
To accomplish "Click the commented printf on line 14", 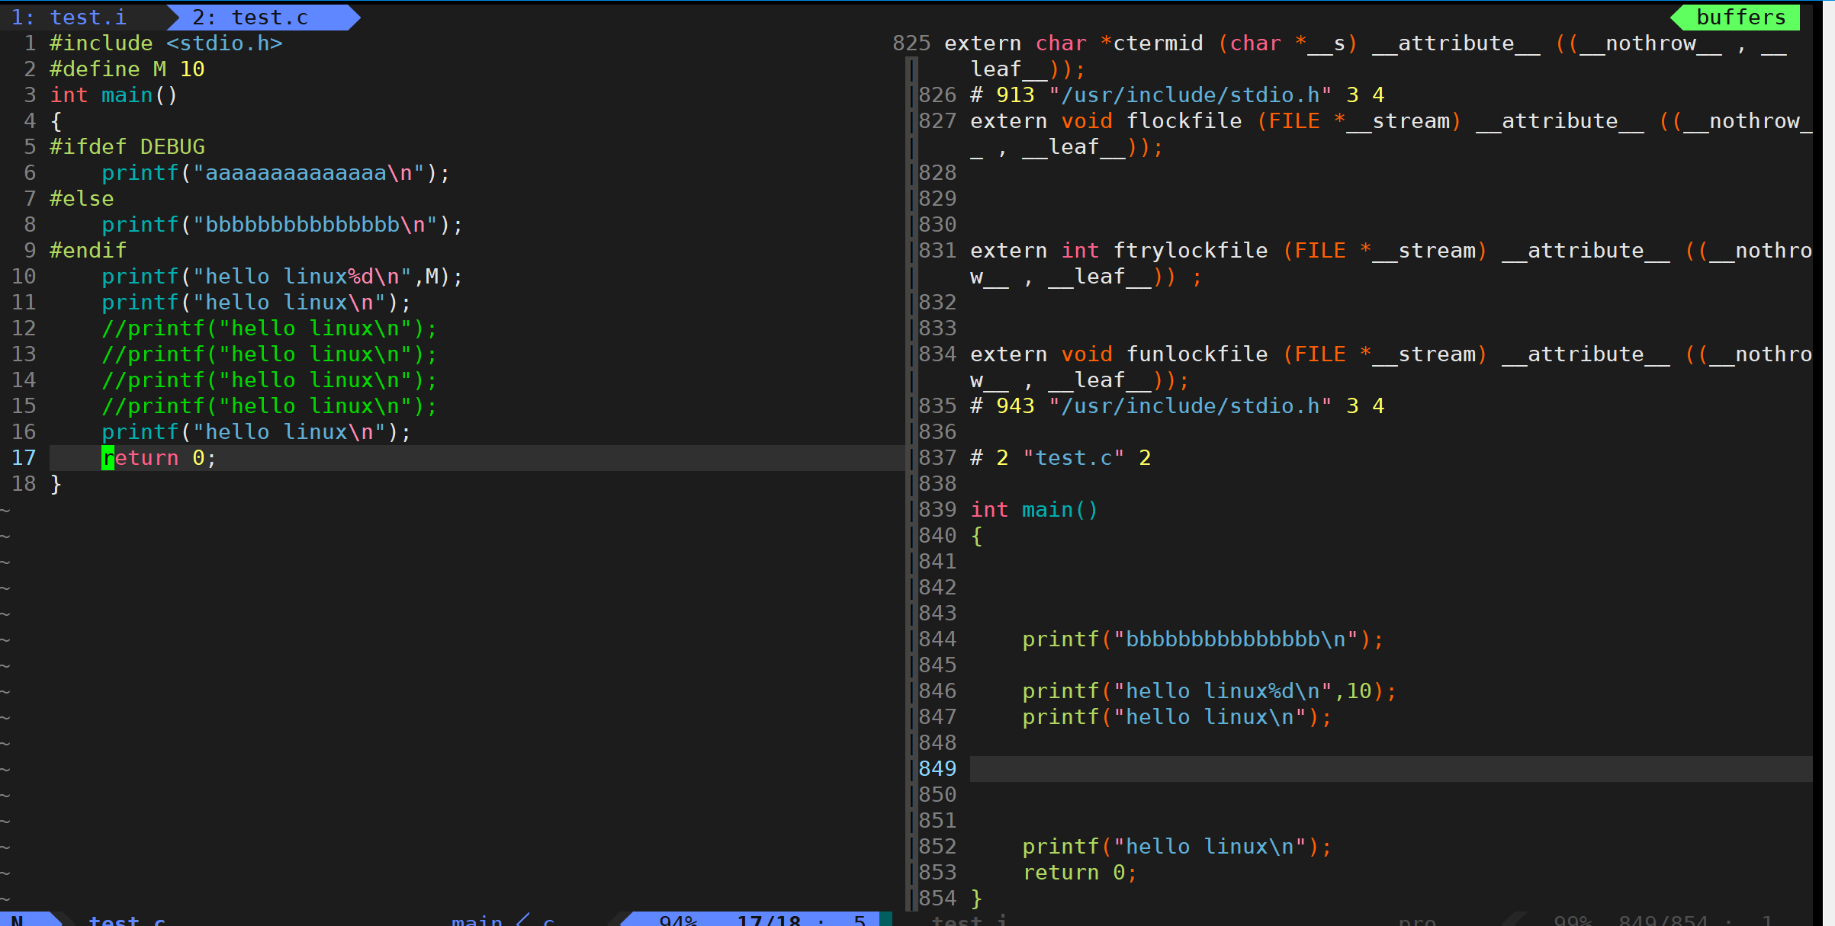I will (x=269, y=380).
